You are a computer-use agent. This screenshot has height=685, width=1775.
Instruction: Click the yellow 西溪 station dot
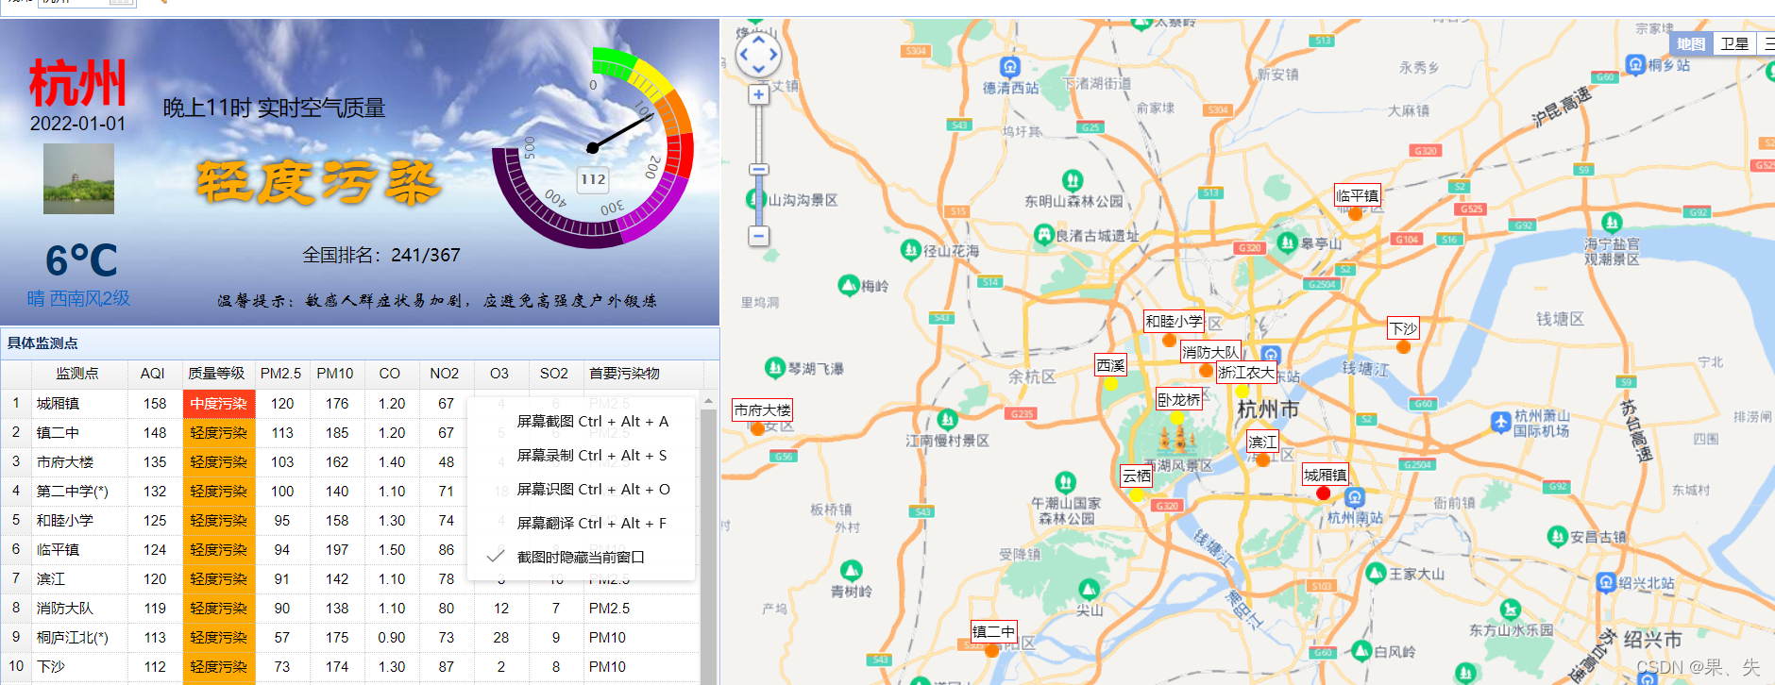[x=1111, y=383]
